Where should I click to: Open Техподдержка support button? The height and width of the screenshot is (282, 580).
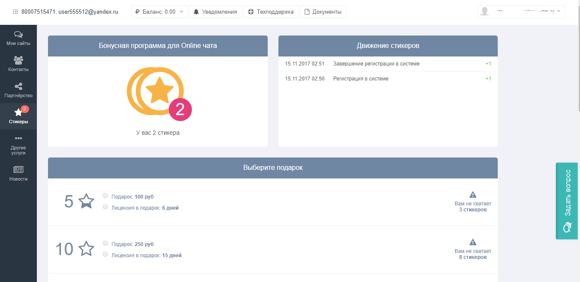271,12
